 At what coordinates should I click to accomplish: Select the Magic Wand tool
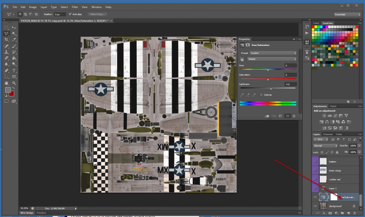pos(14,33)
